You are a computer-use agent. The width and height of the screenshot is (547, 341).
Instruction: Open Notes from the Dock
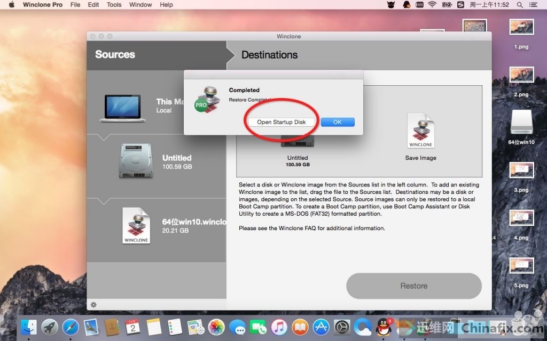154,328
